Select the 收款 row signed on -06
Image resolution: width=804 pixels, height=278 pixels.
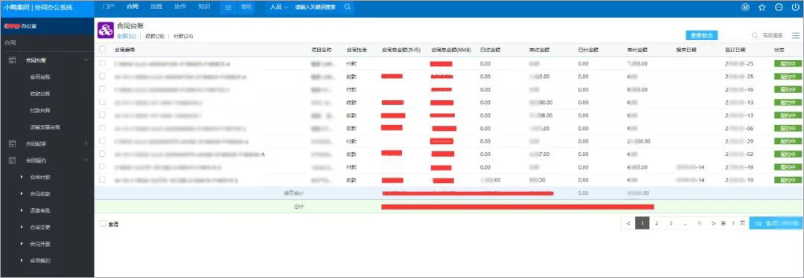tap(102, 128)
